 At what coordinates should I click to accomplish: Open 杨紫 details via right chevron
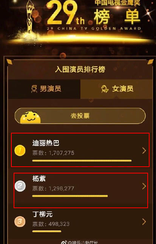144,186
